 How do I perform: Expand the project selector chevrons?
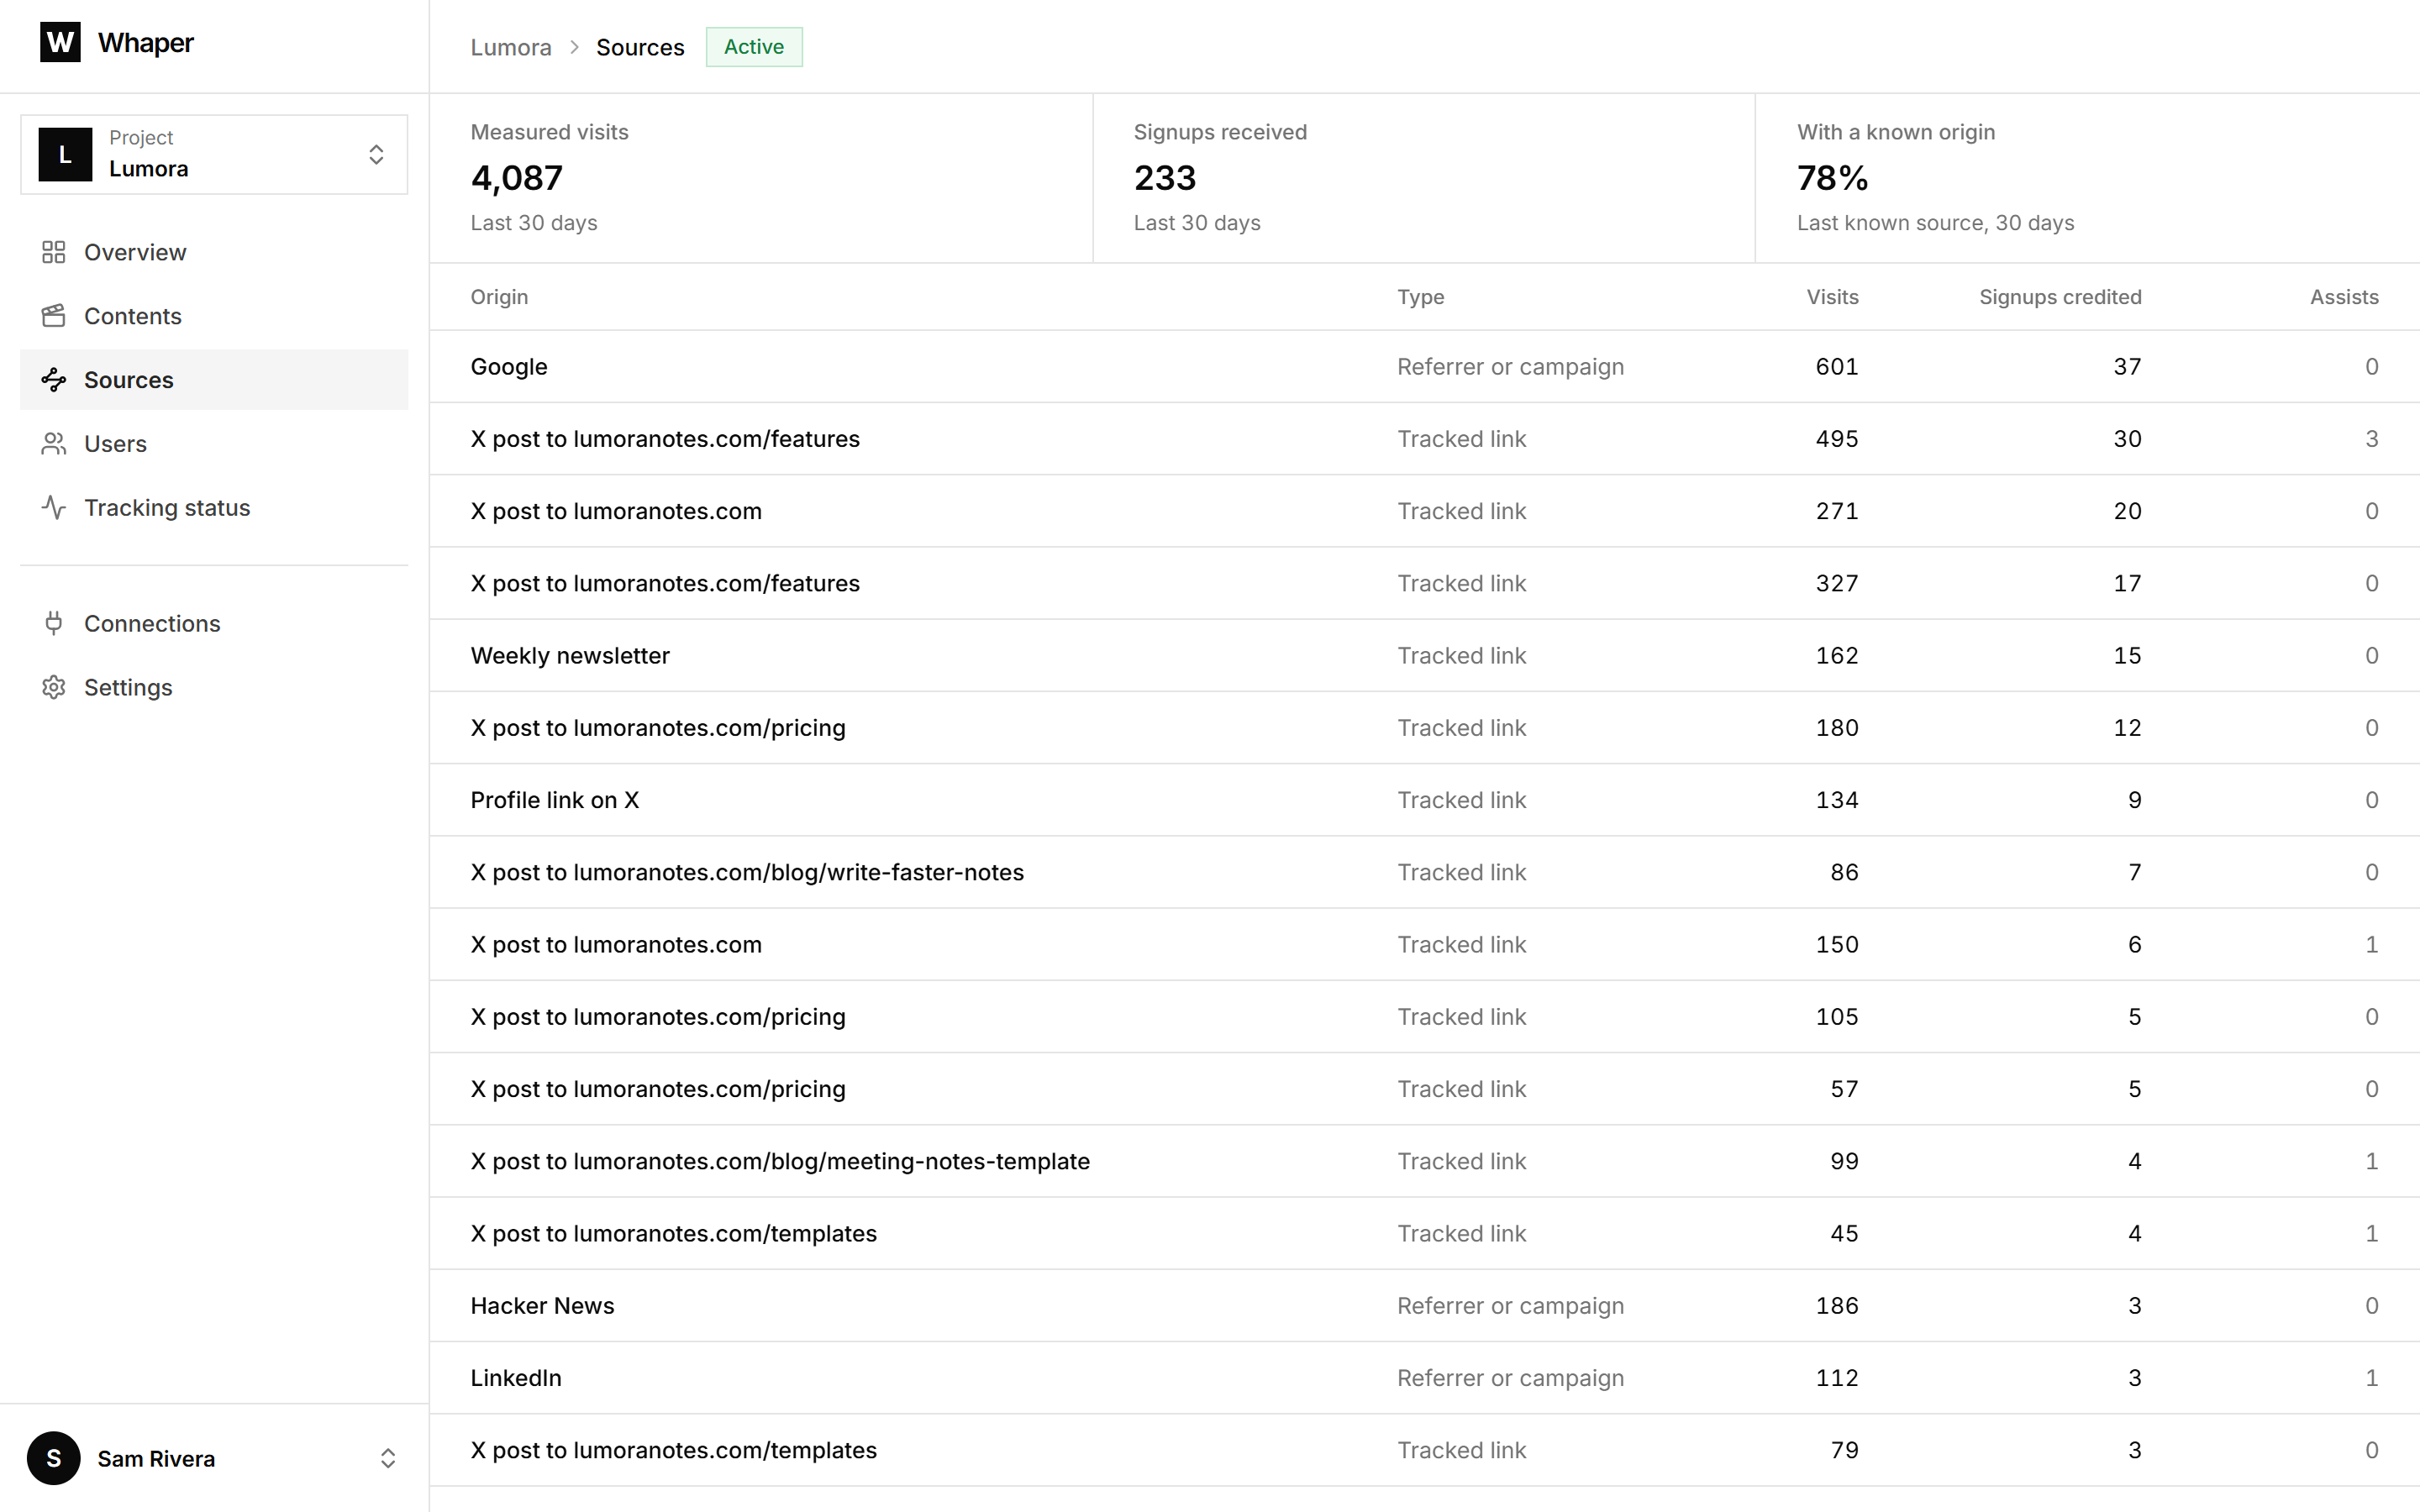(x=376, y=154)
